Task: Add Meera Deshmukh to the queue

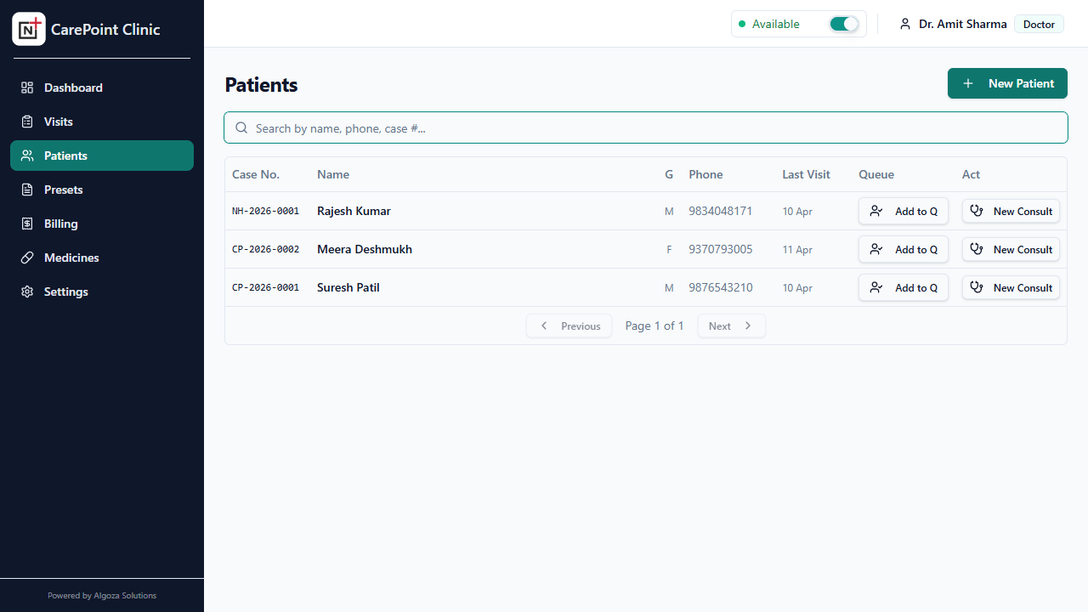Action: tap(904, 249)
